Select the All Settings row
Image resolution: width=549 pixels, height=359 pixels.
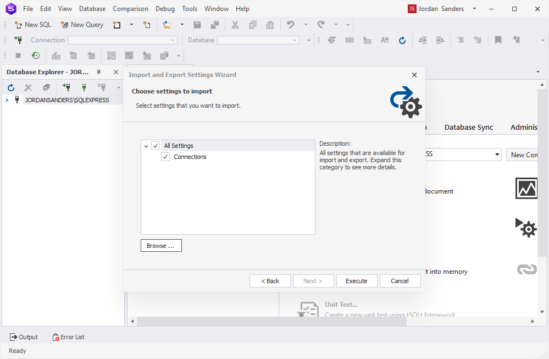pyautogui.click(x=228, y=146)
